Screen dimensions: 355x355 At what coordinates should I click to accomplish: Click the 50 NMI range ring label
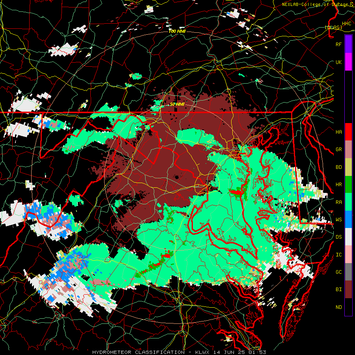(x=177, y=105)
